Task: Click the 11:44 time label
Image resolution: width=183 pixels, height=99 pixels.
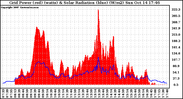Action: tap(71, 93)
